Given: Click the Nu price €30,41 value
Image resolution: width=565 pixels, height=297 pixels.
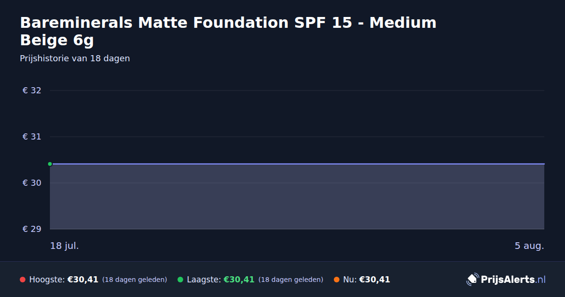Looking at the screenshot, I should [375, 280].
